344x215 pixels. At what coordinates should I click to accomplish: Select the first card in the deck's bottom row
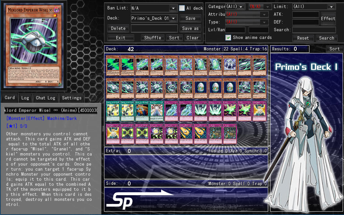[113, 134]
